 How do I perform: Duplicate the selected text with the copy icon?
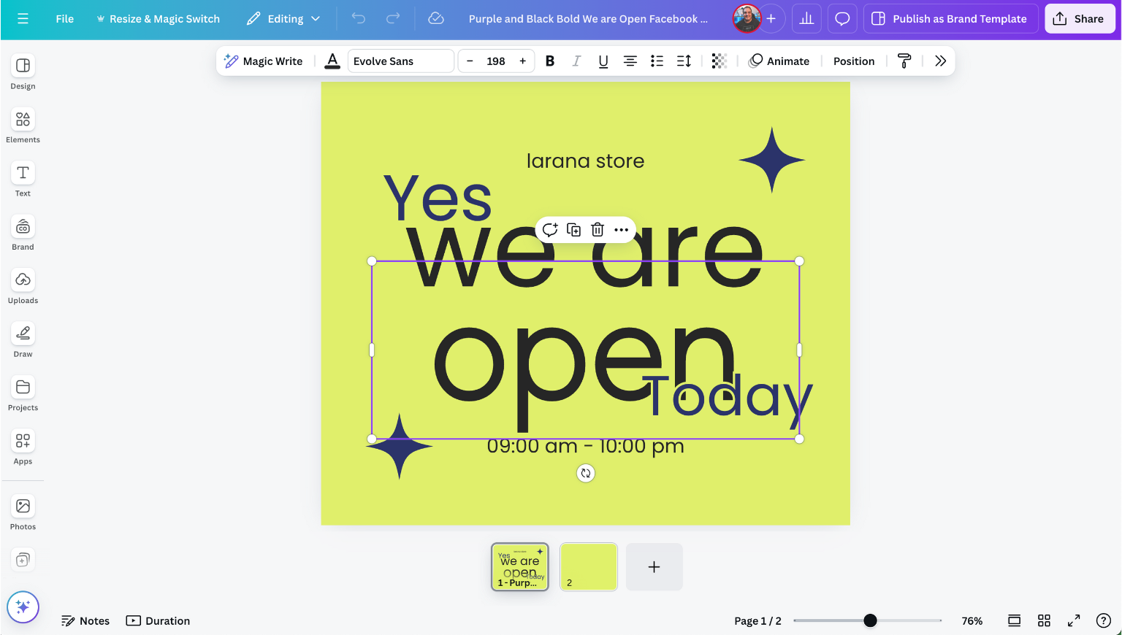(x=574, y=230)
